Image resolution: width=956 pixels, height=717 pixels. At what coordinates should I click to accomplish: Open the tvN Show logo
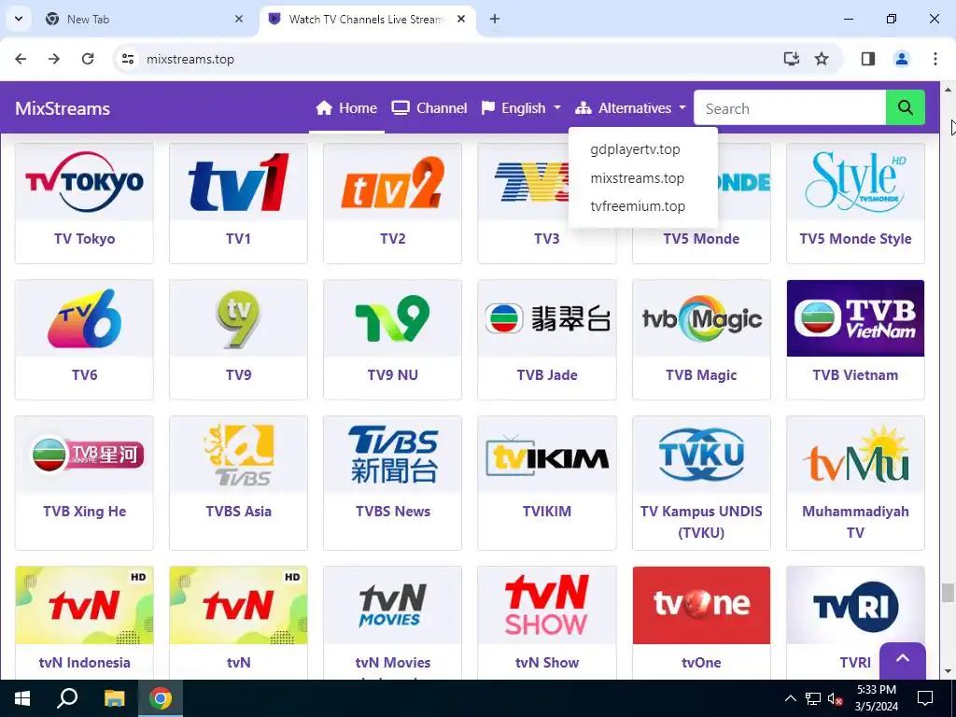pos(547,605)
